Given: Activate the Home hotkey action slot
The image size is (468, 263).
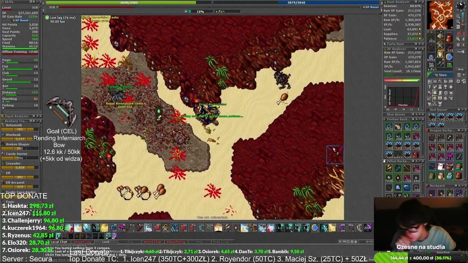Looking at the screenshot, I should [210, 228].
